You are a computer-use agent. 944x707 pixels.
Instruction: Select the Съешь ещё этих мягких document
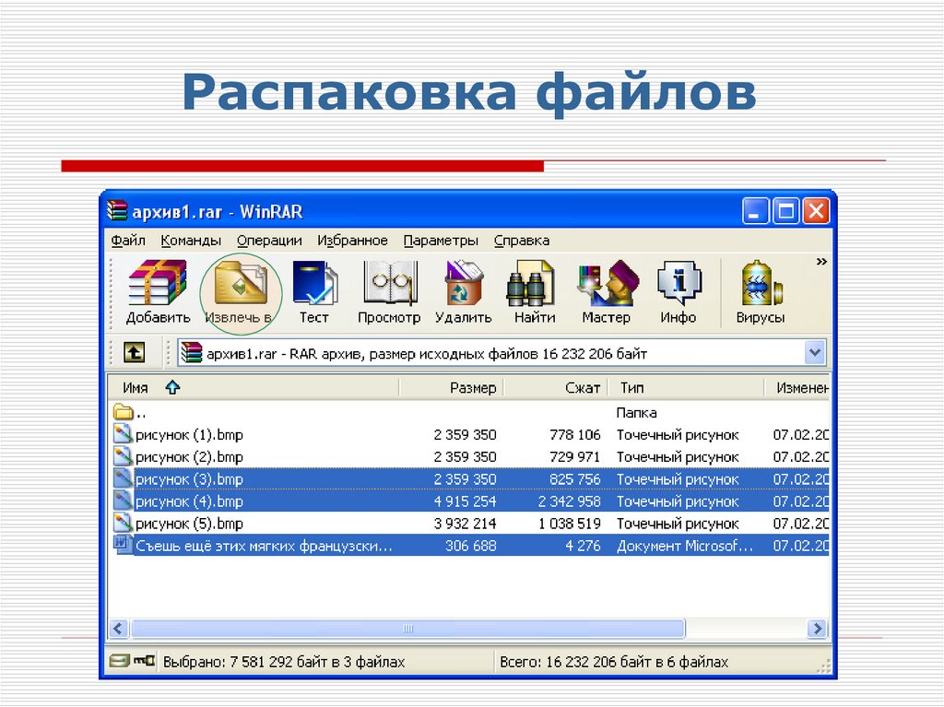tap(469, 546)
